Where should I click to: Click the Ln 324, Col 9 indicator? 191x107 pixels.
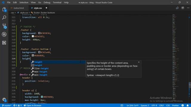coord(133,106)
